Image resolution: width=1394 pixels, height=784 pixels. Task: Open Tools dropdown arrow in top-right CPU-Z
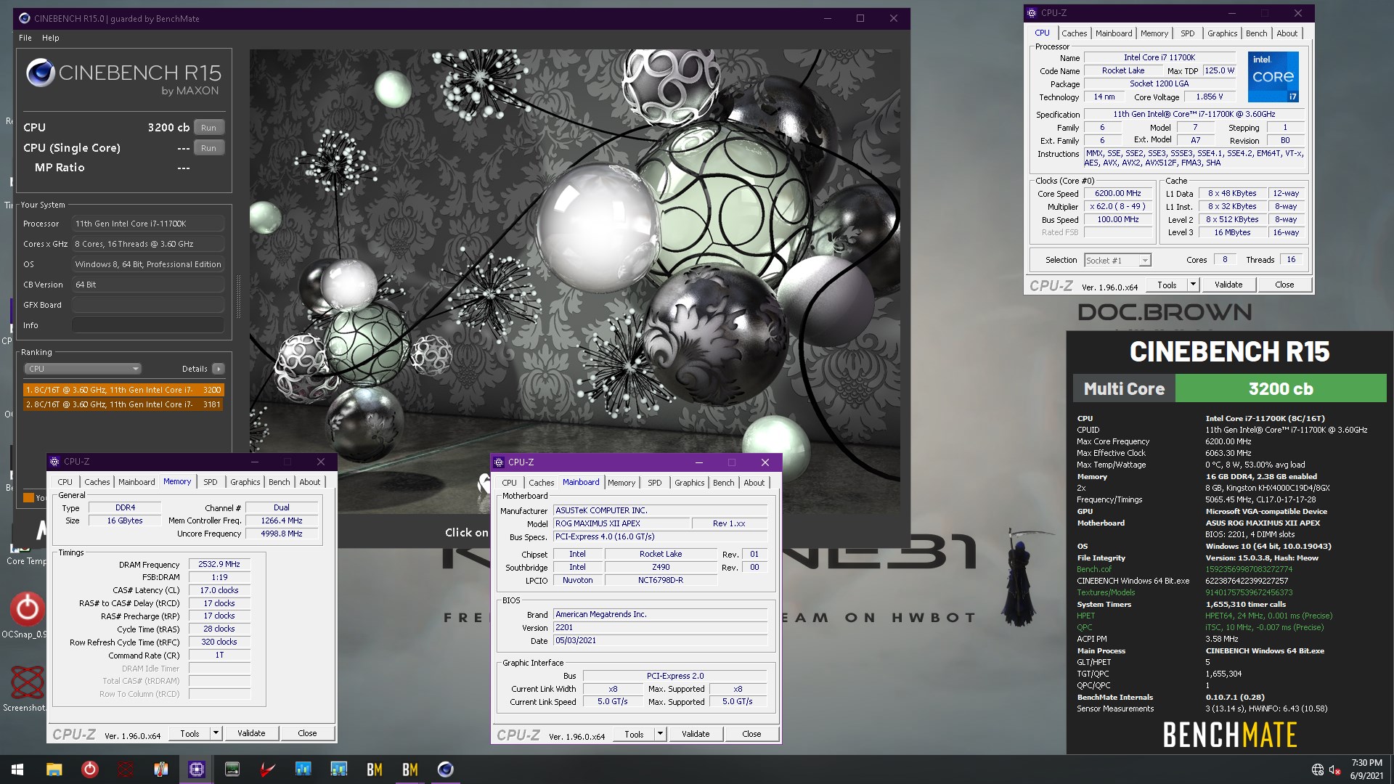coord(1192,285)
